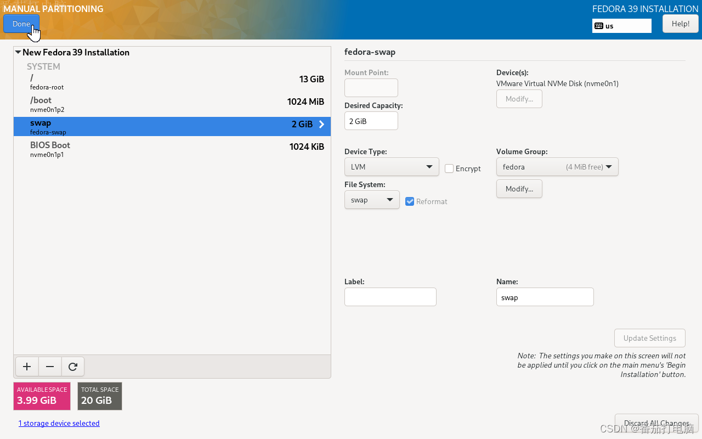Click the Done button

click(21, 24)
